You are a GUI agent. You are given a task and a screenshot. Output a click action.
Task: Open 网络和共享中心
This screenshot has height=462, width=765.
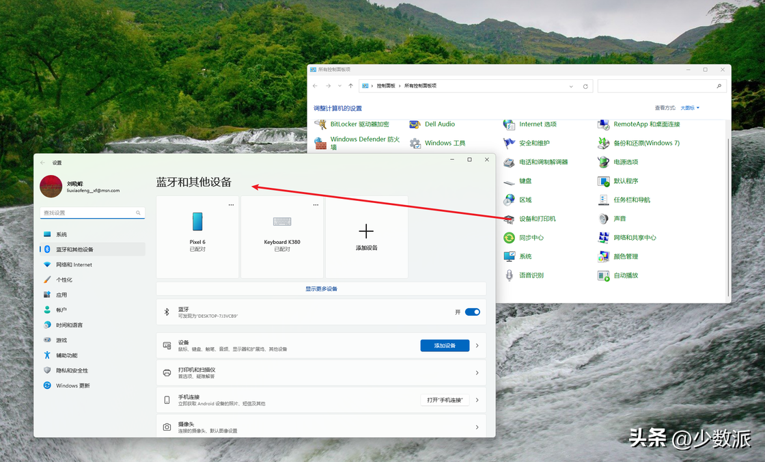point(634,238)
